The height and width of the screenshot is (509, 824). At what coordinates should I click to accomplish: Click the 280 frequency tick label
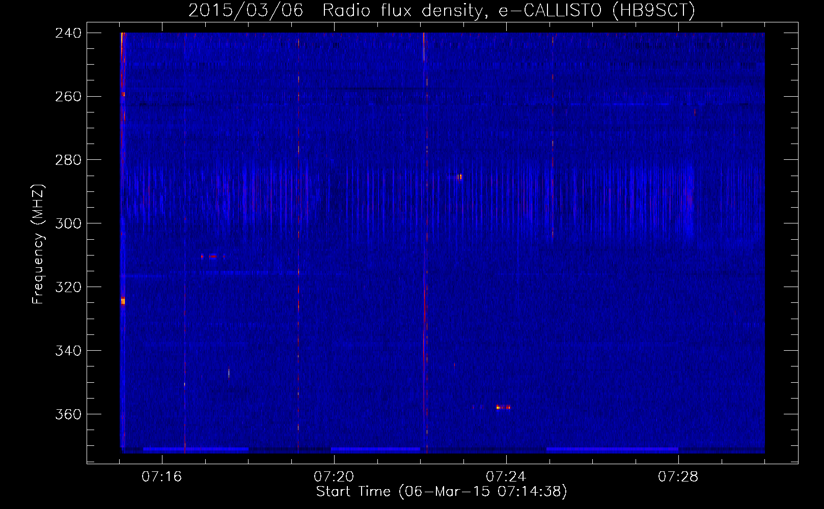tap(68, 160)
